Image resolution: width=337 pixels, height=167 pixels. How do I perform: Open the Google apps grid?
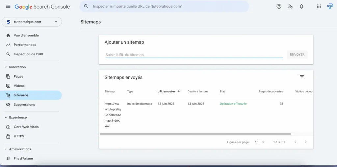tap(319, 7)
